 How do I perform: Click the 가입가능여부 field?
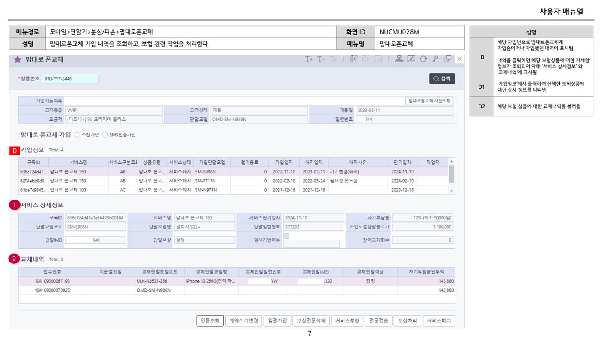tap(234, 101)
